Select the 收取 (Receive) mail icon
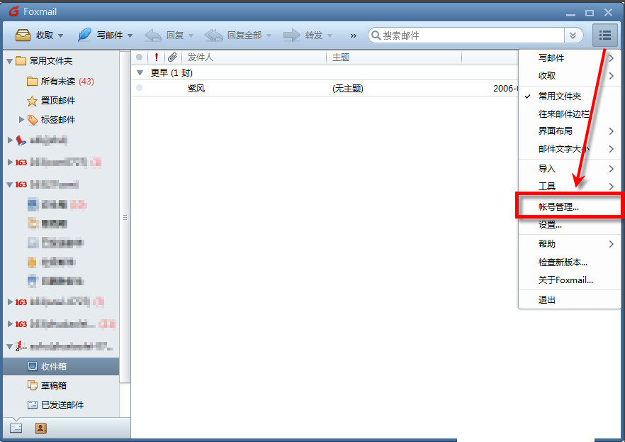 [x=23, y=34]
